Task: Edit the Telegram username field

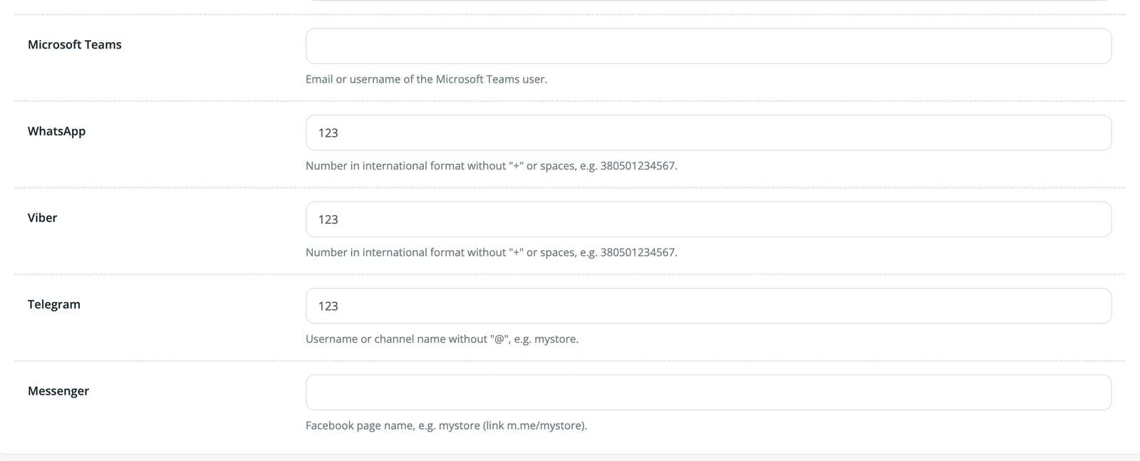Action: pyautogui.click(x=708, y=306)
